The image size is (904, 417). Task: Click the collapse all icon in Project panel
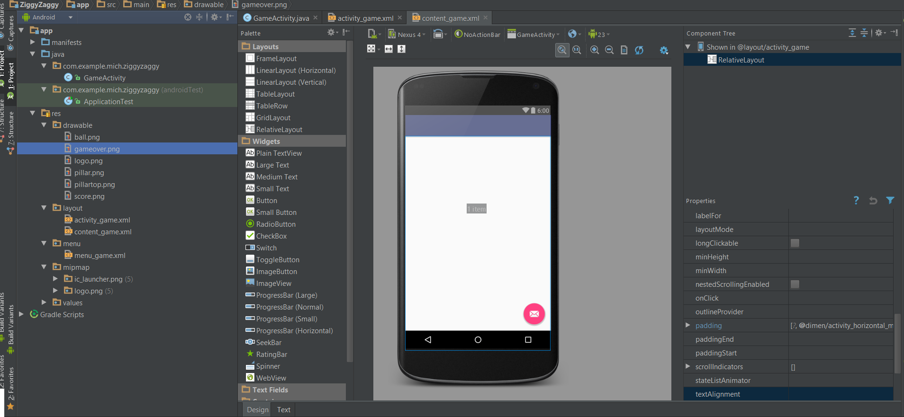[x=199, y=17]
